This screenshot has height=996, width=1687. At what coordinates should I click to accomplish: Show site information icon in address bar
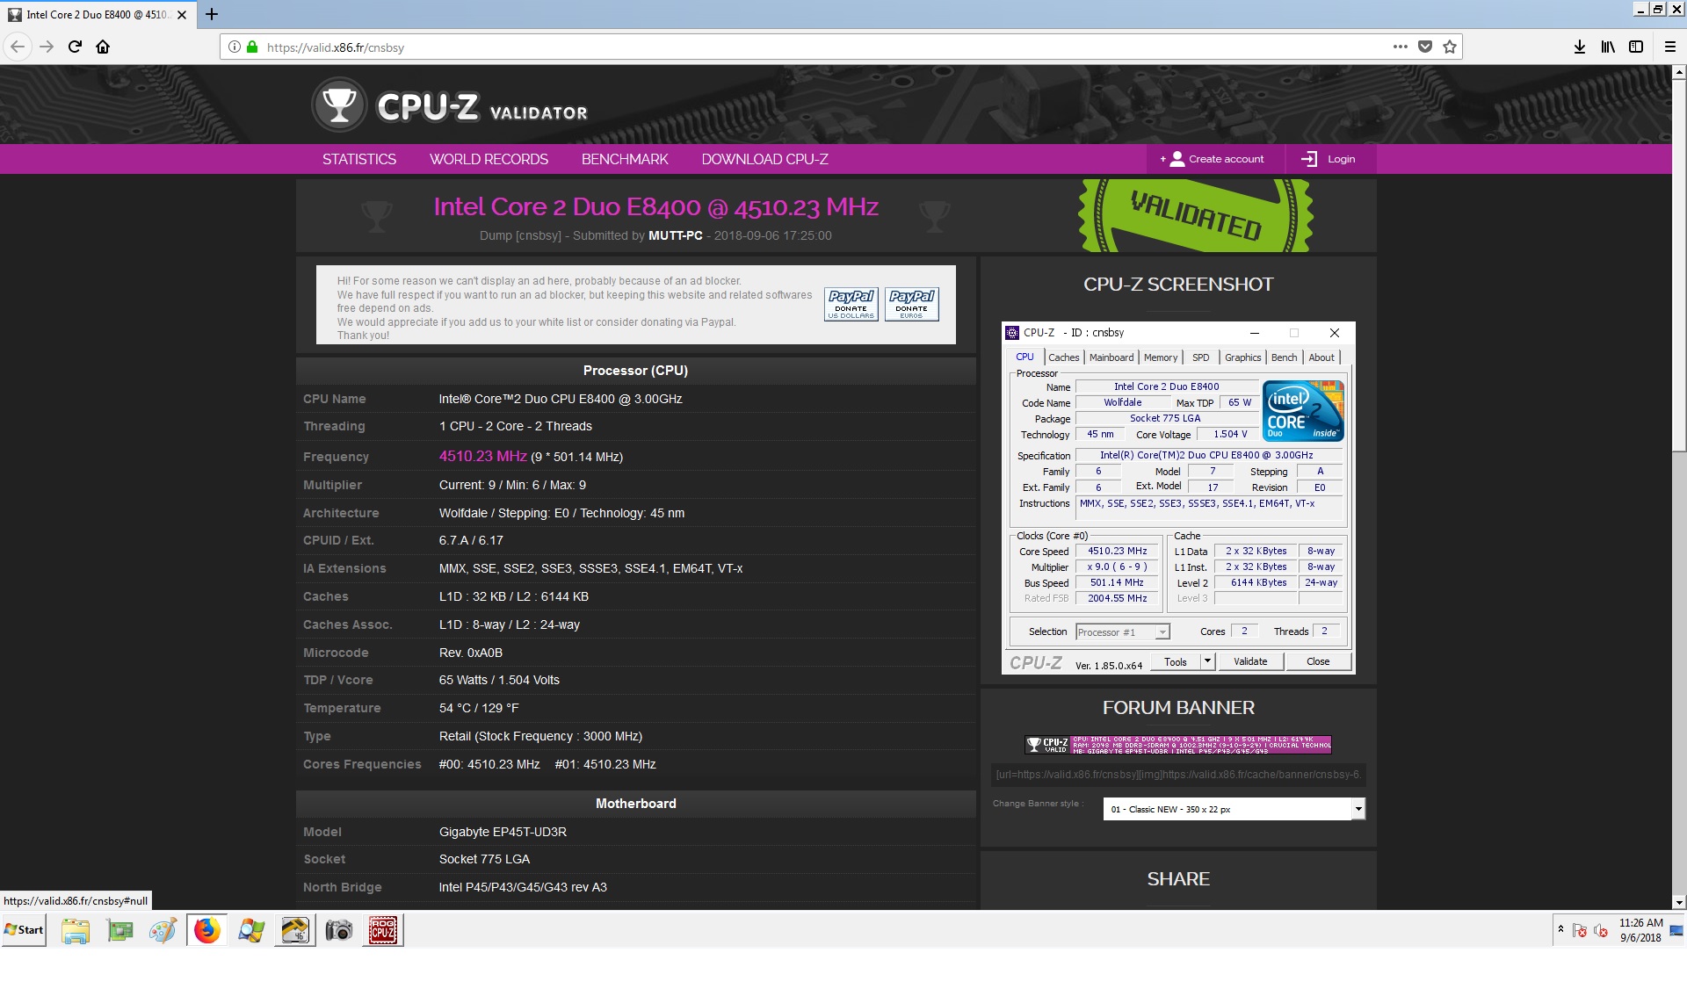pos(235,47)
